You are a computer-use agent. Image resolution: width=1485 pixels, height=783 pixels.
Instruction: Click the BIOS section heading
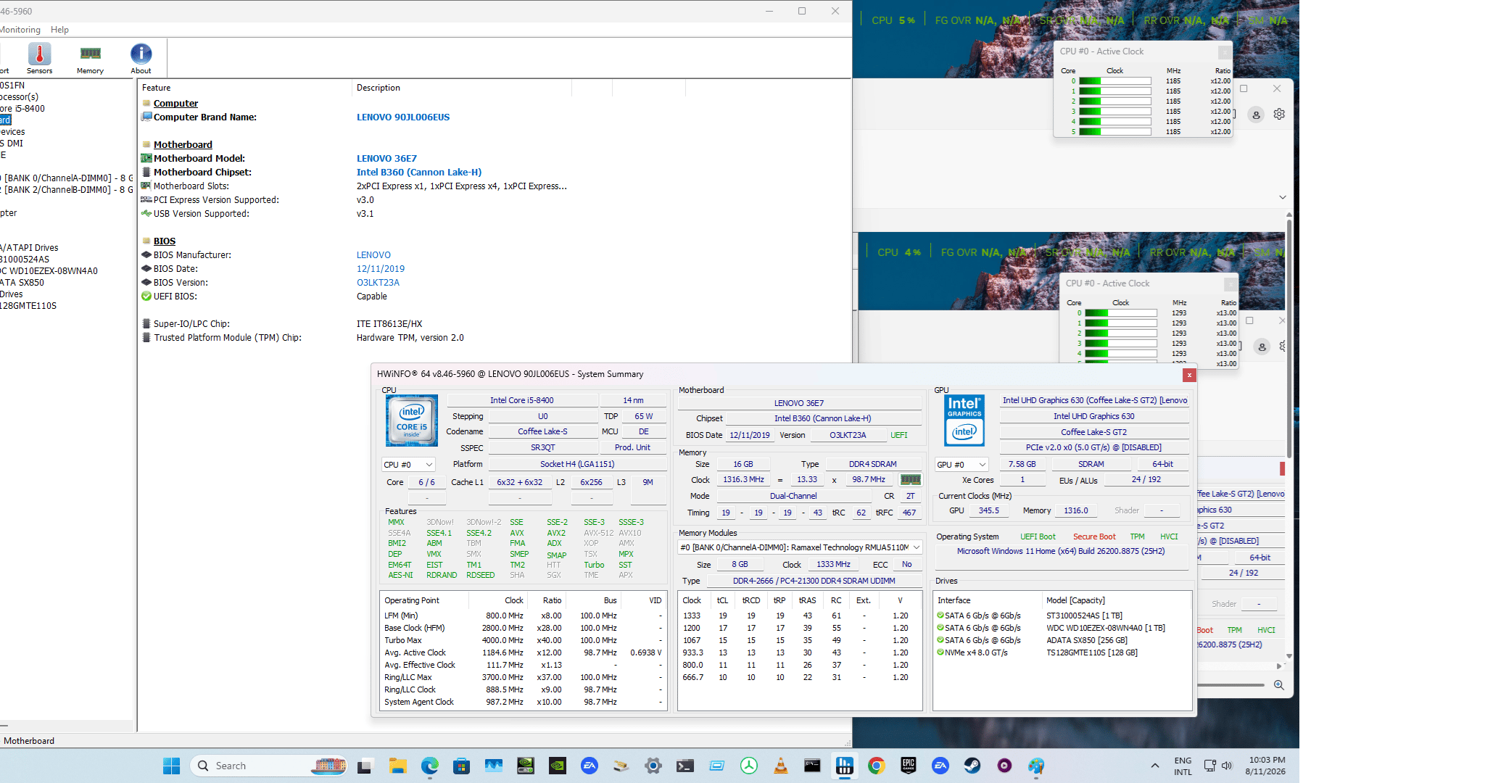(x=165, y=241)
